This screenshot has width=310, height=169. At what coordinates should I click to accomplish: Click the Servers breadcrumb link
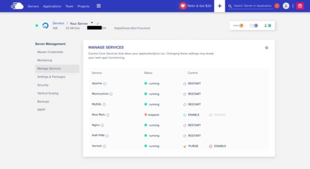pyautogui.click(x=58, y=23)
